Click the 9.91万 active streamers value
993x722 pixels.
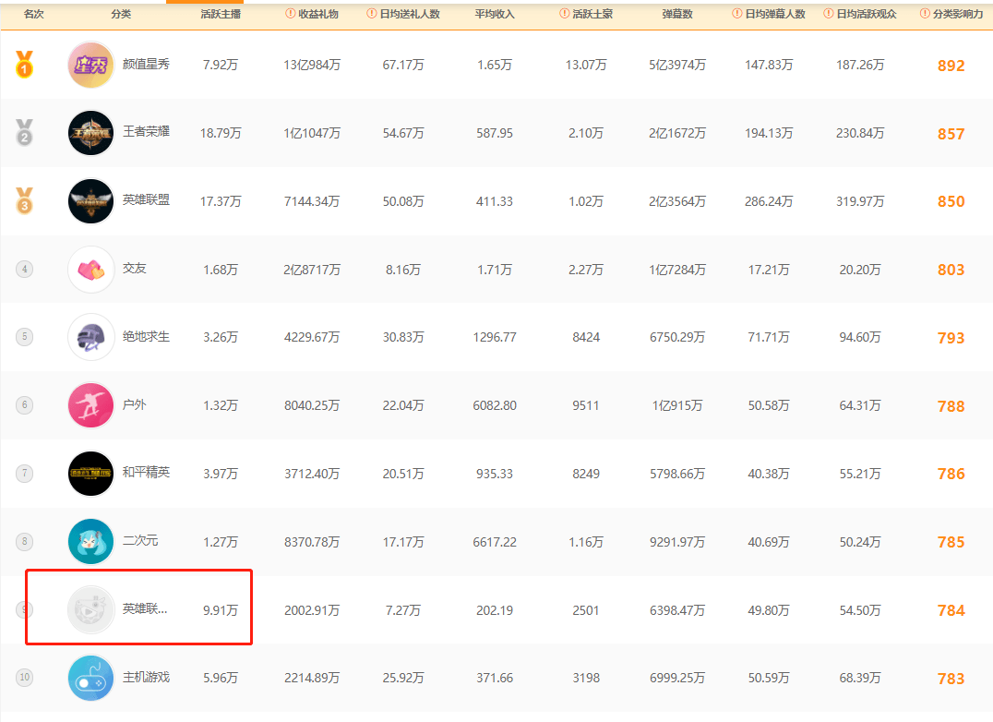[x=221, y=610]
